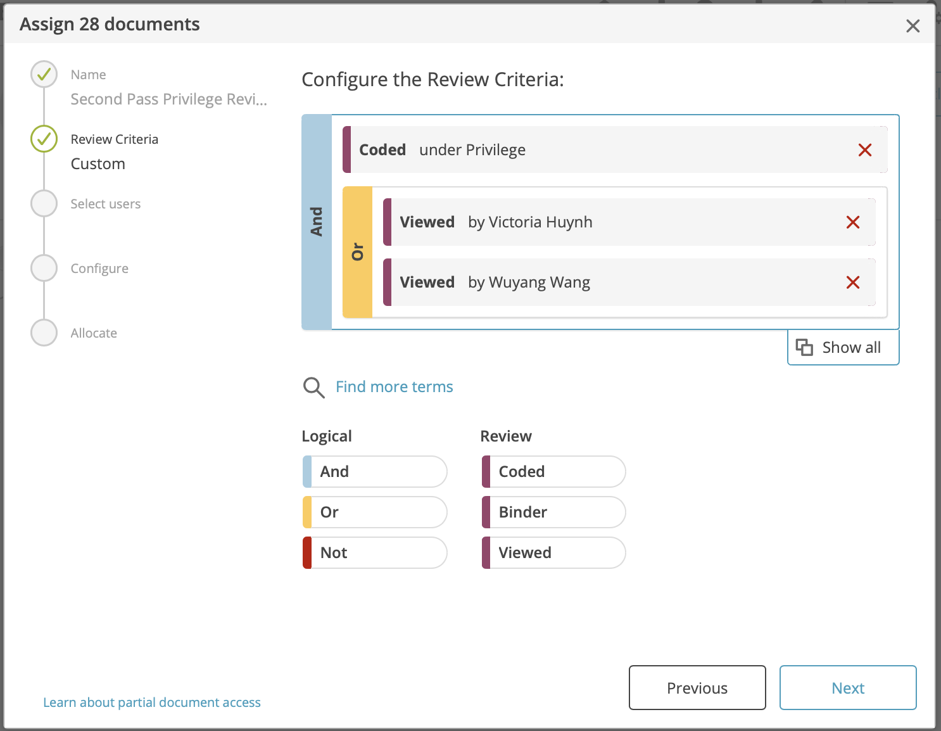Click the search magnifier next to Find more terms

tap(313, 387)
